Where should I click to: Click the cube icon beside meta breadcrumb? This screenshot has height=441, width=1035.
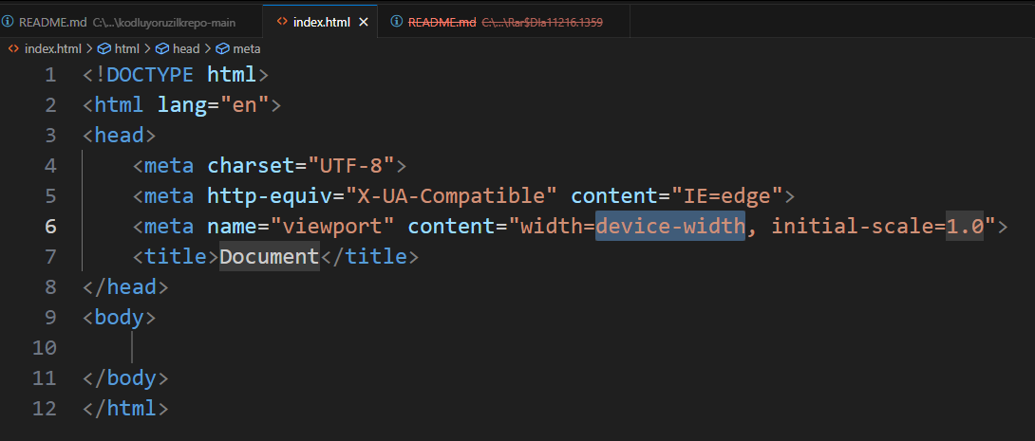pyautogui.click(x=222, y=48)
